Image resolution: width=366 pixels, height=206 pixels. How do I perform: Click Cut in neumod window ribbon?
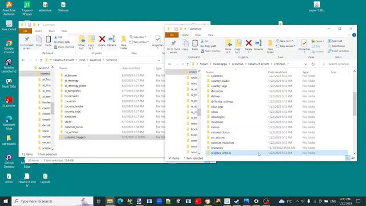coord(58,37)
